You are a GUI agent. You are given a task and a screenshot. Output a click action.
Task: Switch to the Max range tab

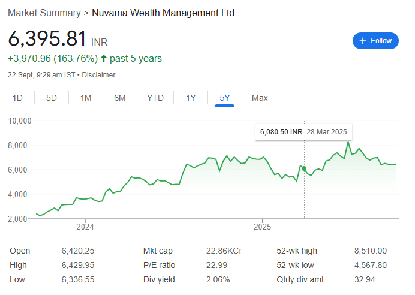260,98
